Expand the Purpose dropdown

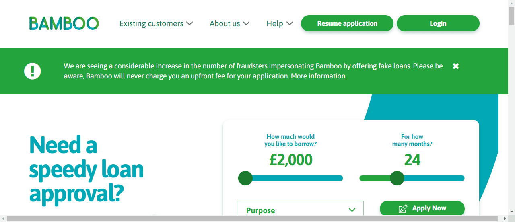coord(301,208)
